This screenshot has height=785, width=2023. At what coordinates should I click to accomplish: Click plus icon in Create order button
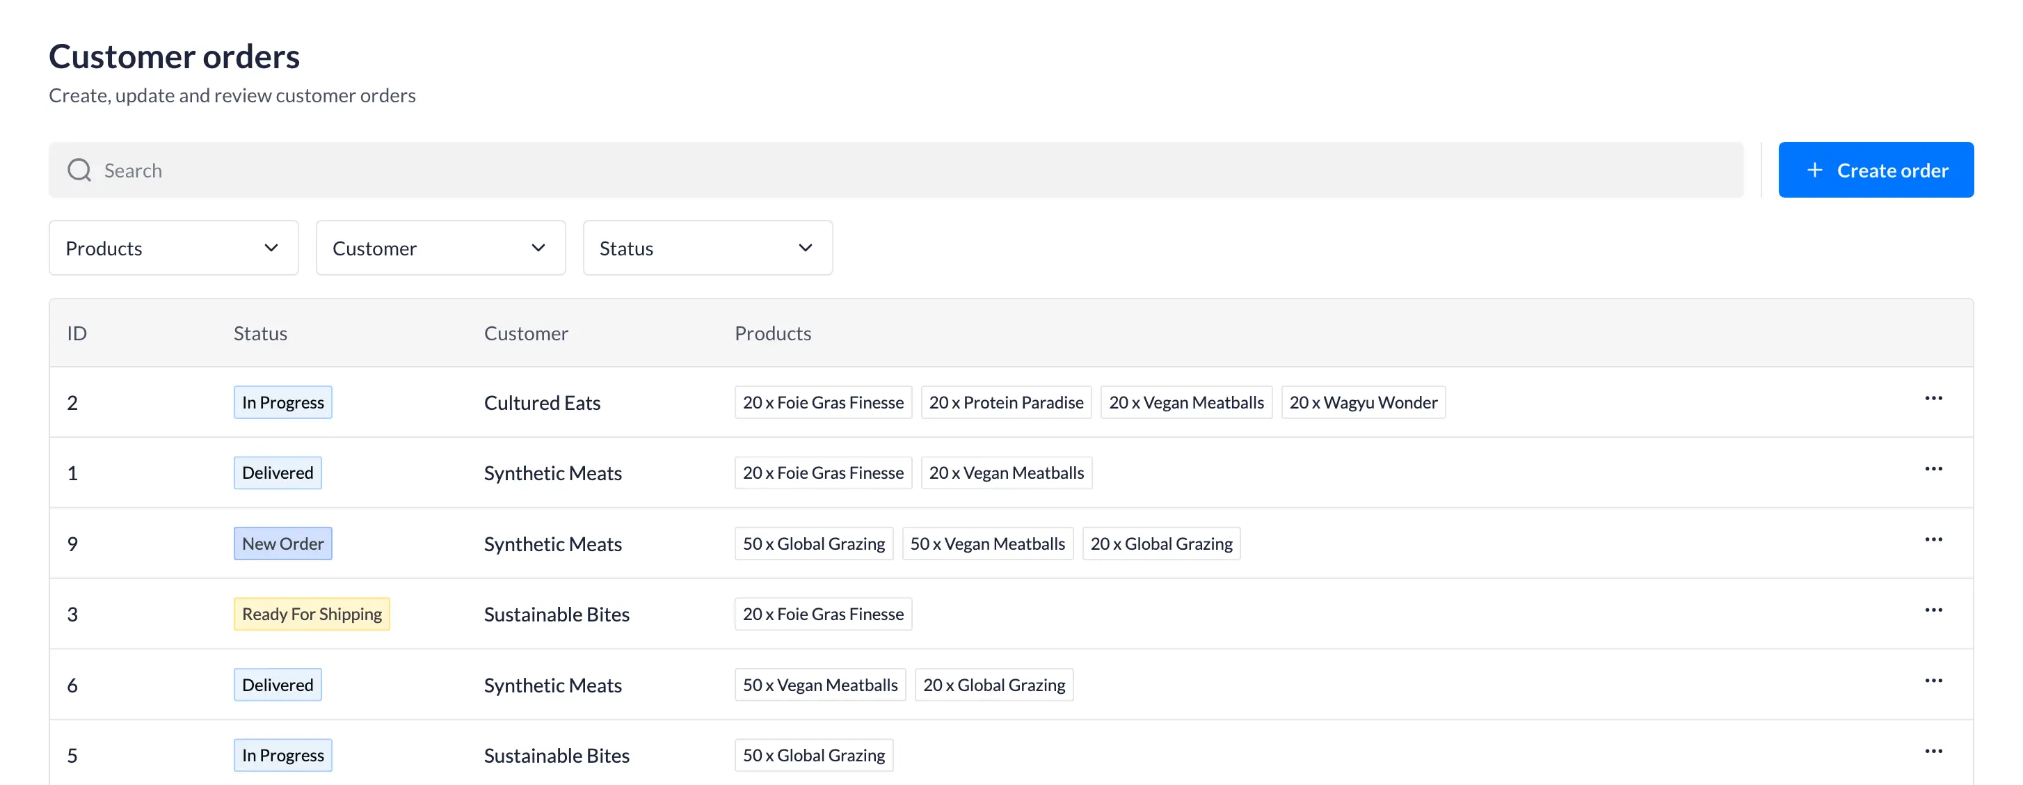click(1814, 170)
